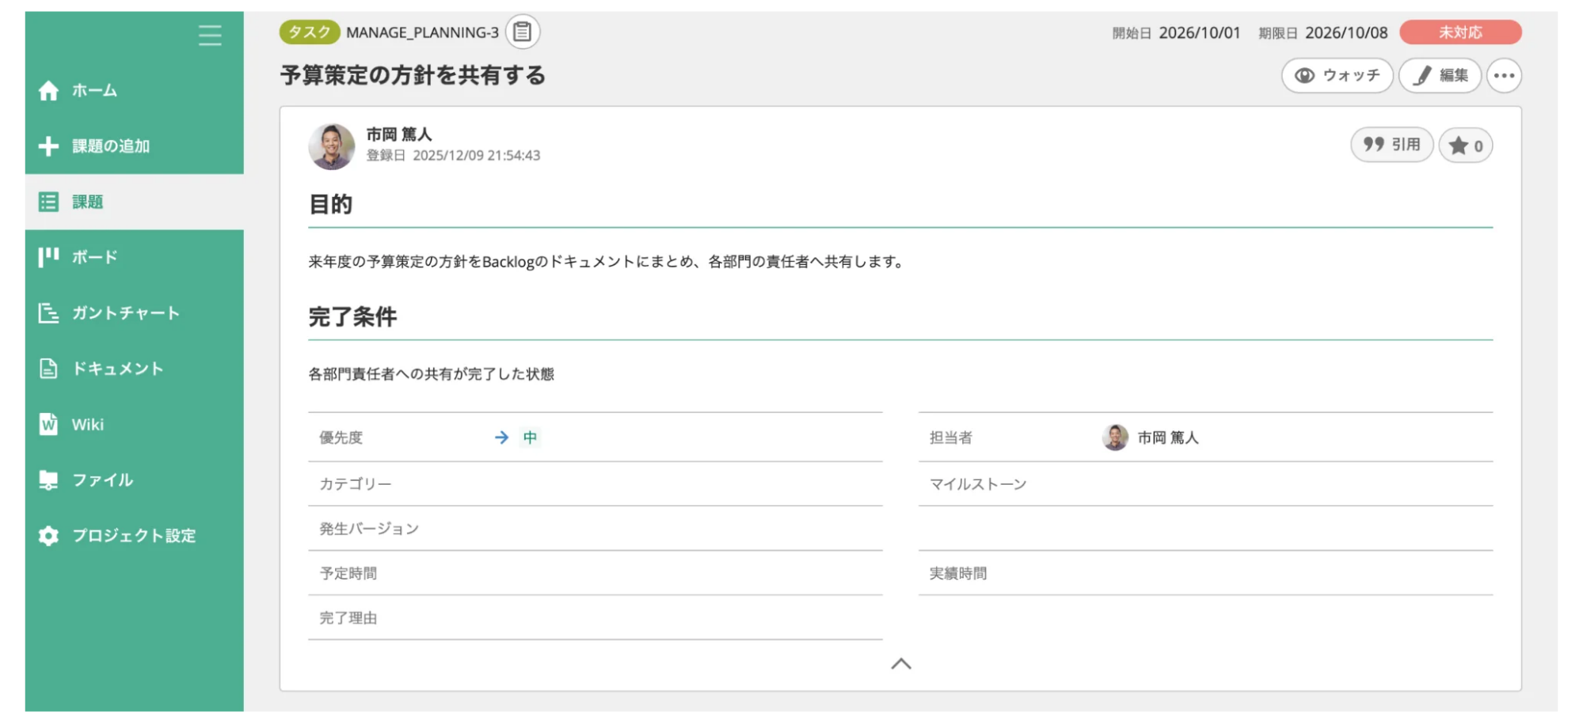Click the タスク issue type badge
This screenshot has height=723, width=1583.
point(310,32)
